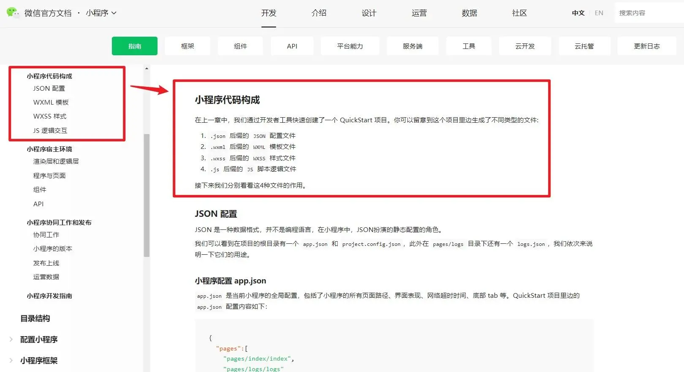The height and width of the screenshot is (372, 684).
Task: Click the logs.json inline code
Action: [x=531, y=244]
